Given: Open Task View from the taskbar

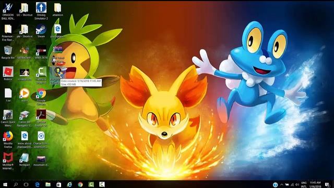Looking at the screenshot, I should [26, 184].
